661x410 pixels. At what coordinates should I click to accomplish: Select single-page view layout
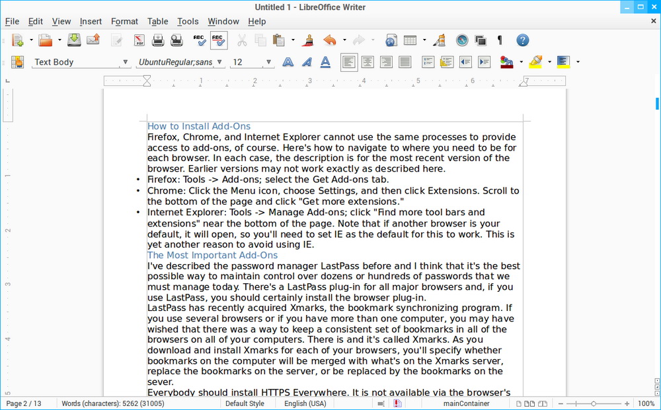[519, 403]
